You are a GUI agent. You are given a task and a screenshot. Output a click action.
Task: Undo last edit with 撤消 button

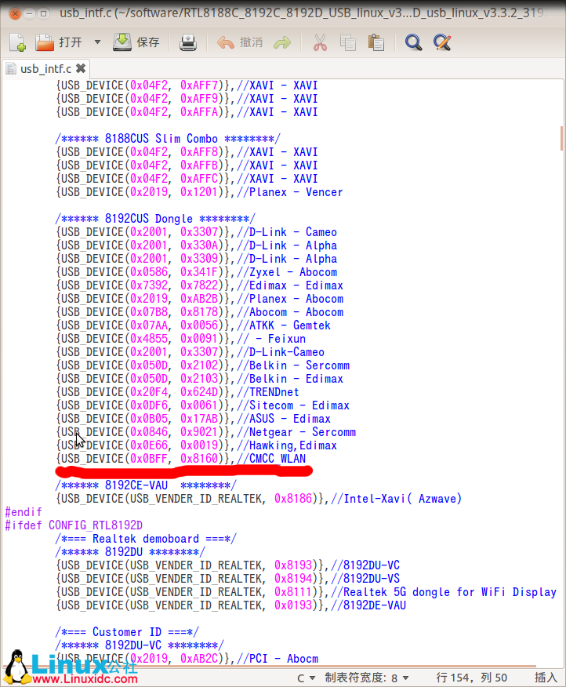coord(240,42)
